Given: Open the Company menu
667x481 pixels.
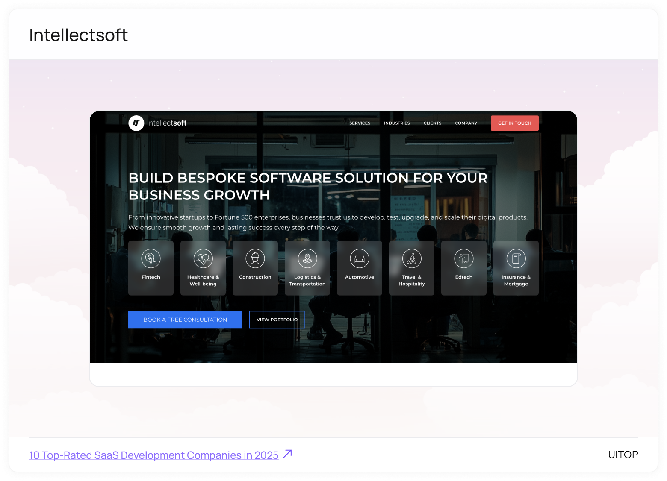Looking at the screenshot, I should point(466,123).
